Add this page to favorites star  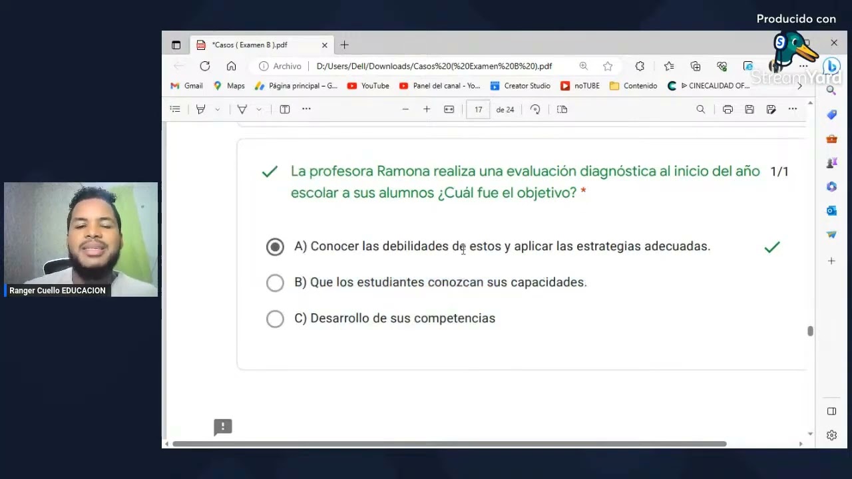[x=608, y=66]
